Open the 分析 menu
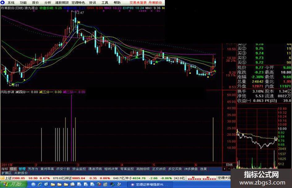 [48, 2]
